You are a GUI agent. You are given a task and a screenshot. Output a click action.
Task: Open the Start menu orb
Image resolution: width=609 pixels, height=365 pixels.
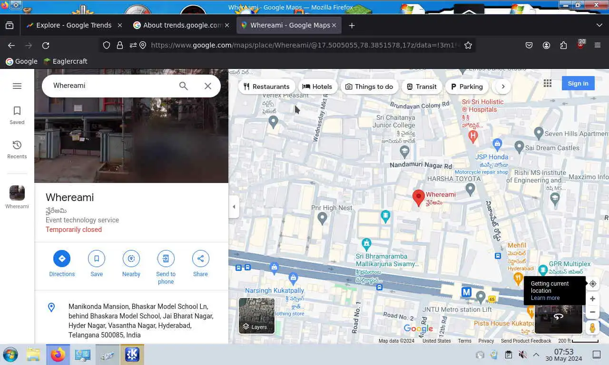tap(10, 355)
